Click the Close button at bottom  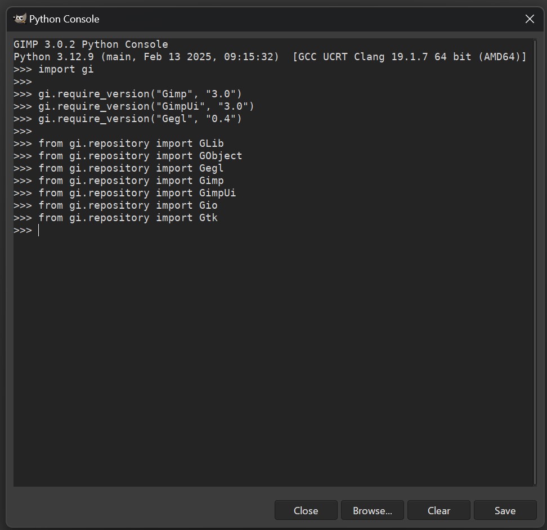306,510
